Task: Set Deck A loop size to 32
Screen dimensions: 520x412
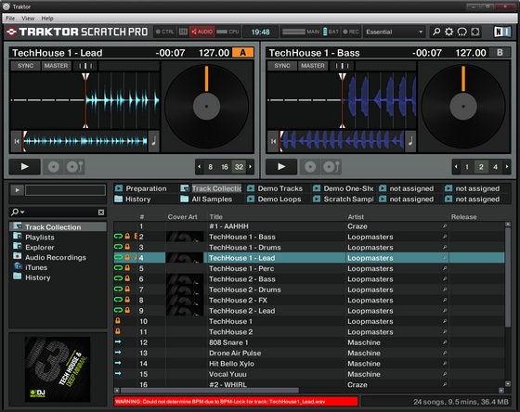Action: click(x=240, y=167)
